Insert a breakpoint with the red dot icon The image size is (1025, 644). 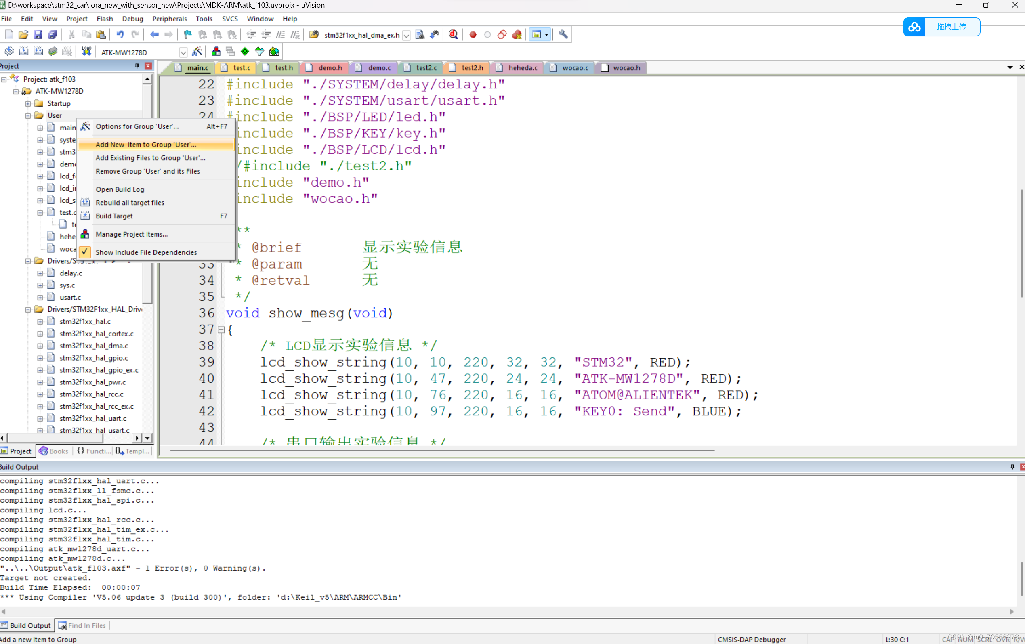tap(473, 35)
